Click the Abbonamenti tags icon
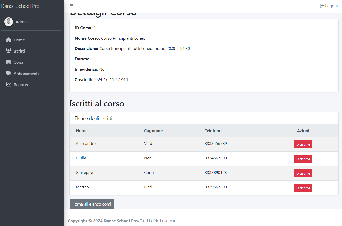This screenshot has width=342, height=226. click(x=9, y=74)
